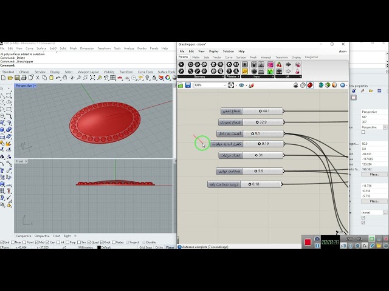Expand the Primitive panel in Grasshopper ribbon
The width and height of the screenshot is (389, 291).
point(238,77)
